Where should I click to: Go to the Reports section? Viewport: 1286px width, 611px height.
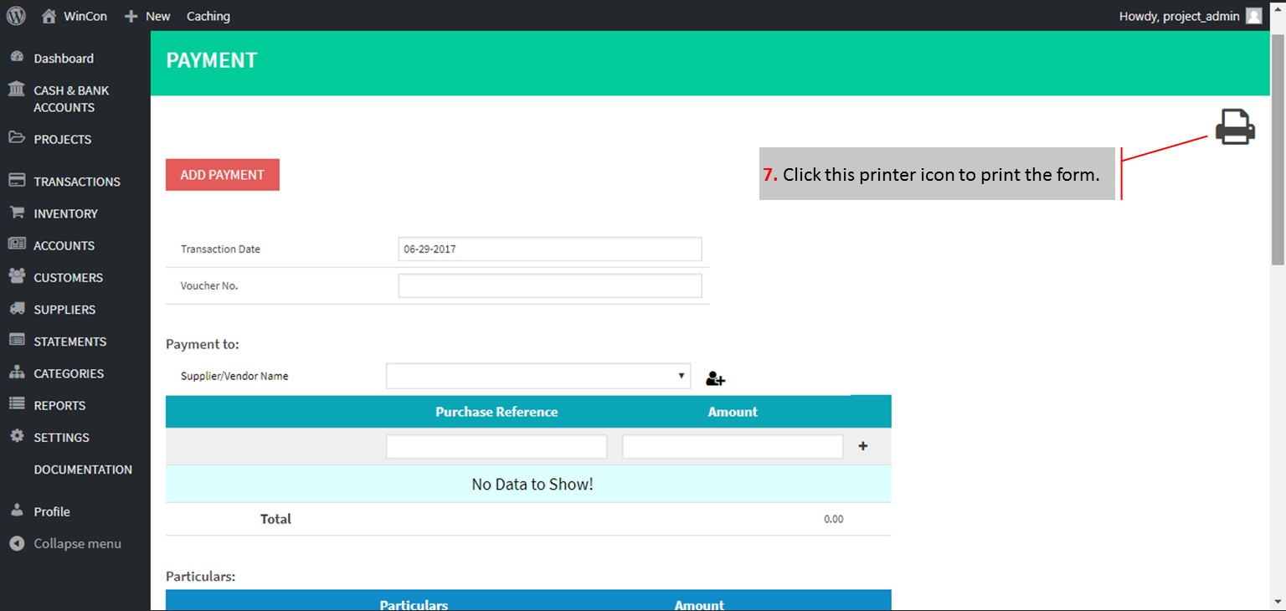(59, 406)
